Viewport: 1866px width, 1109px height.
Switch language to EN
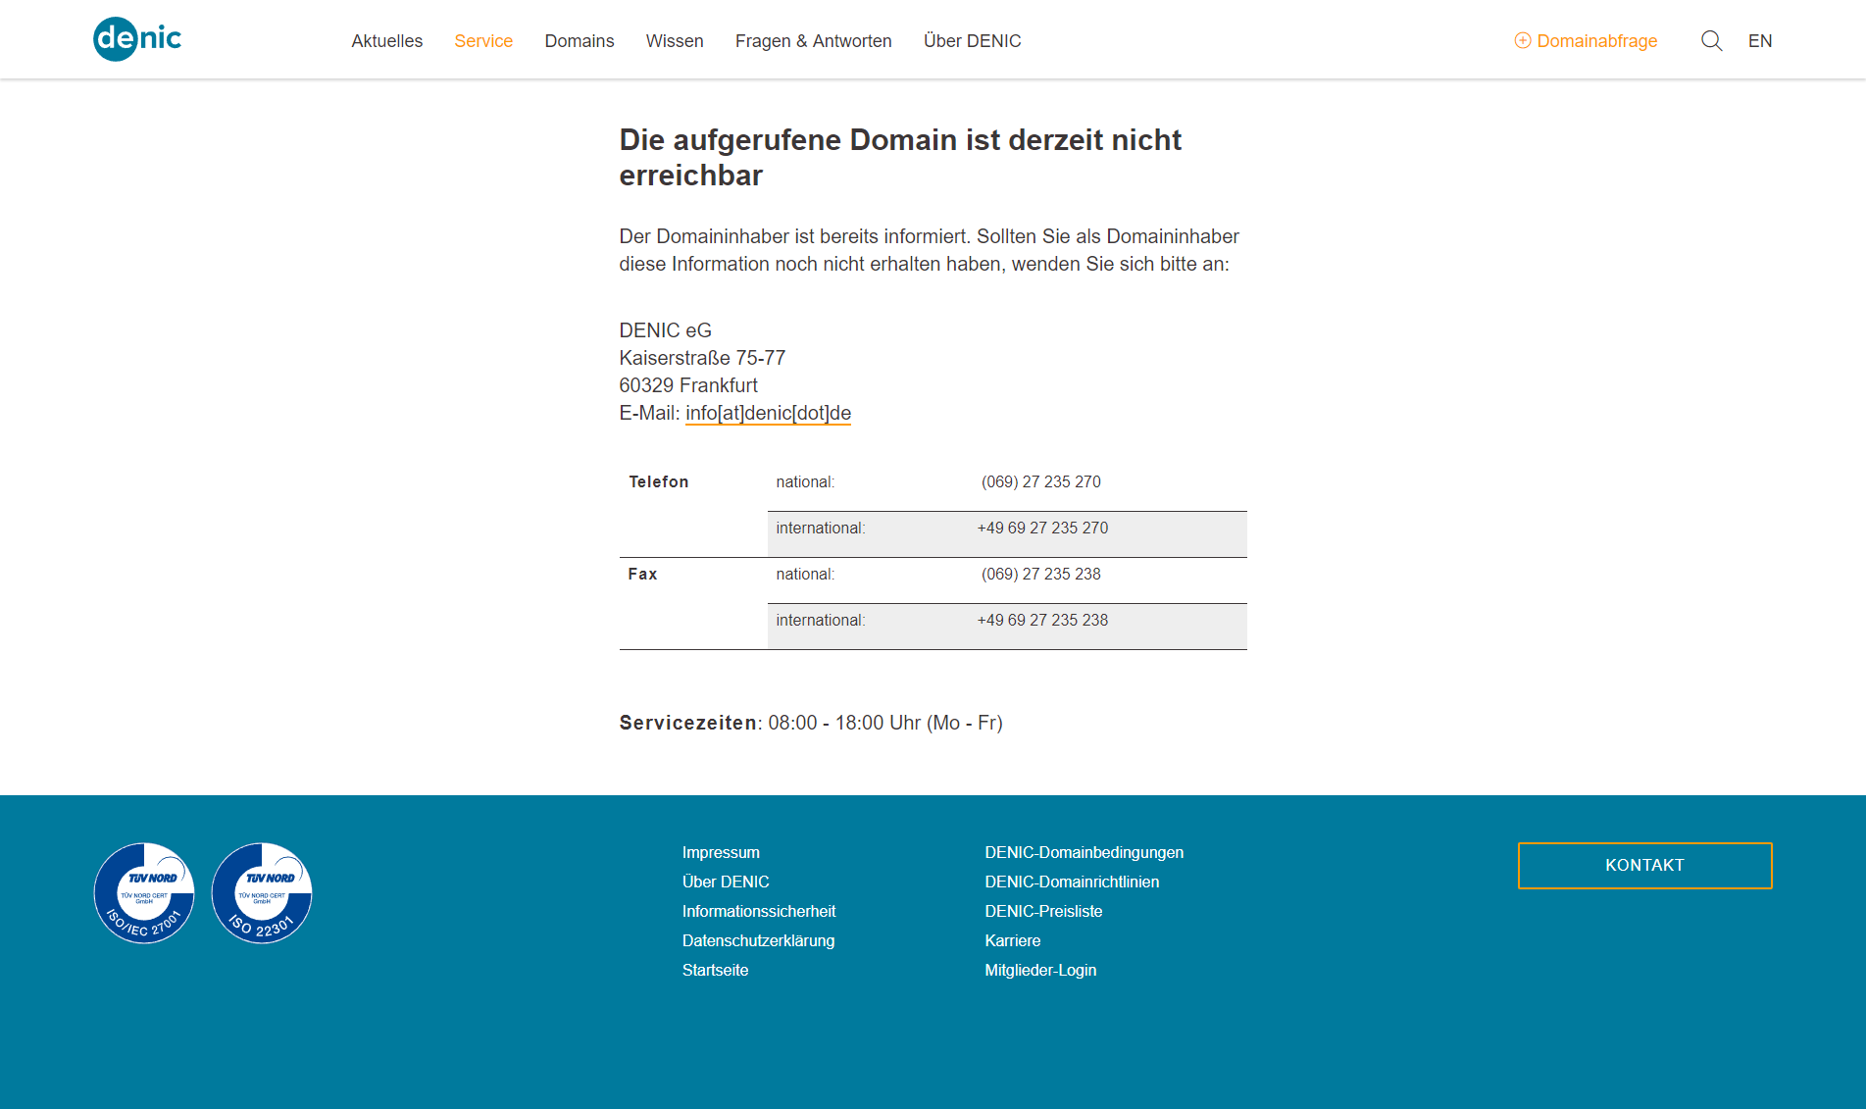(x=1759, y=40)
